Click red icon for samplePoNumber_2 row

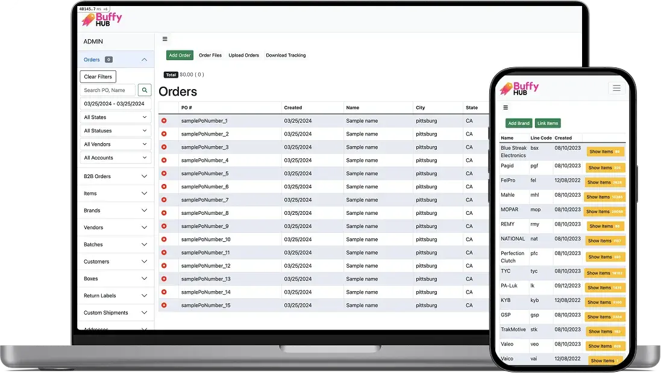point(164,134)
